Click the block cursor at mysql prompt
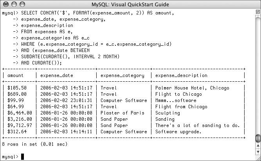 click(x=22, y=157)
